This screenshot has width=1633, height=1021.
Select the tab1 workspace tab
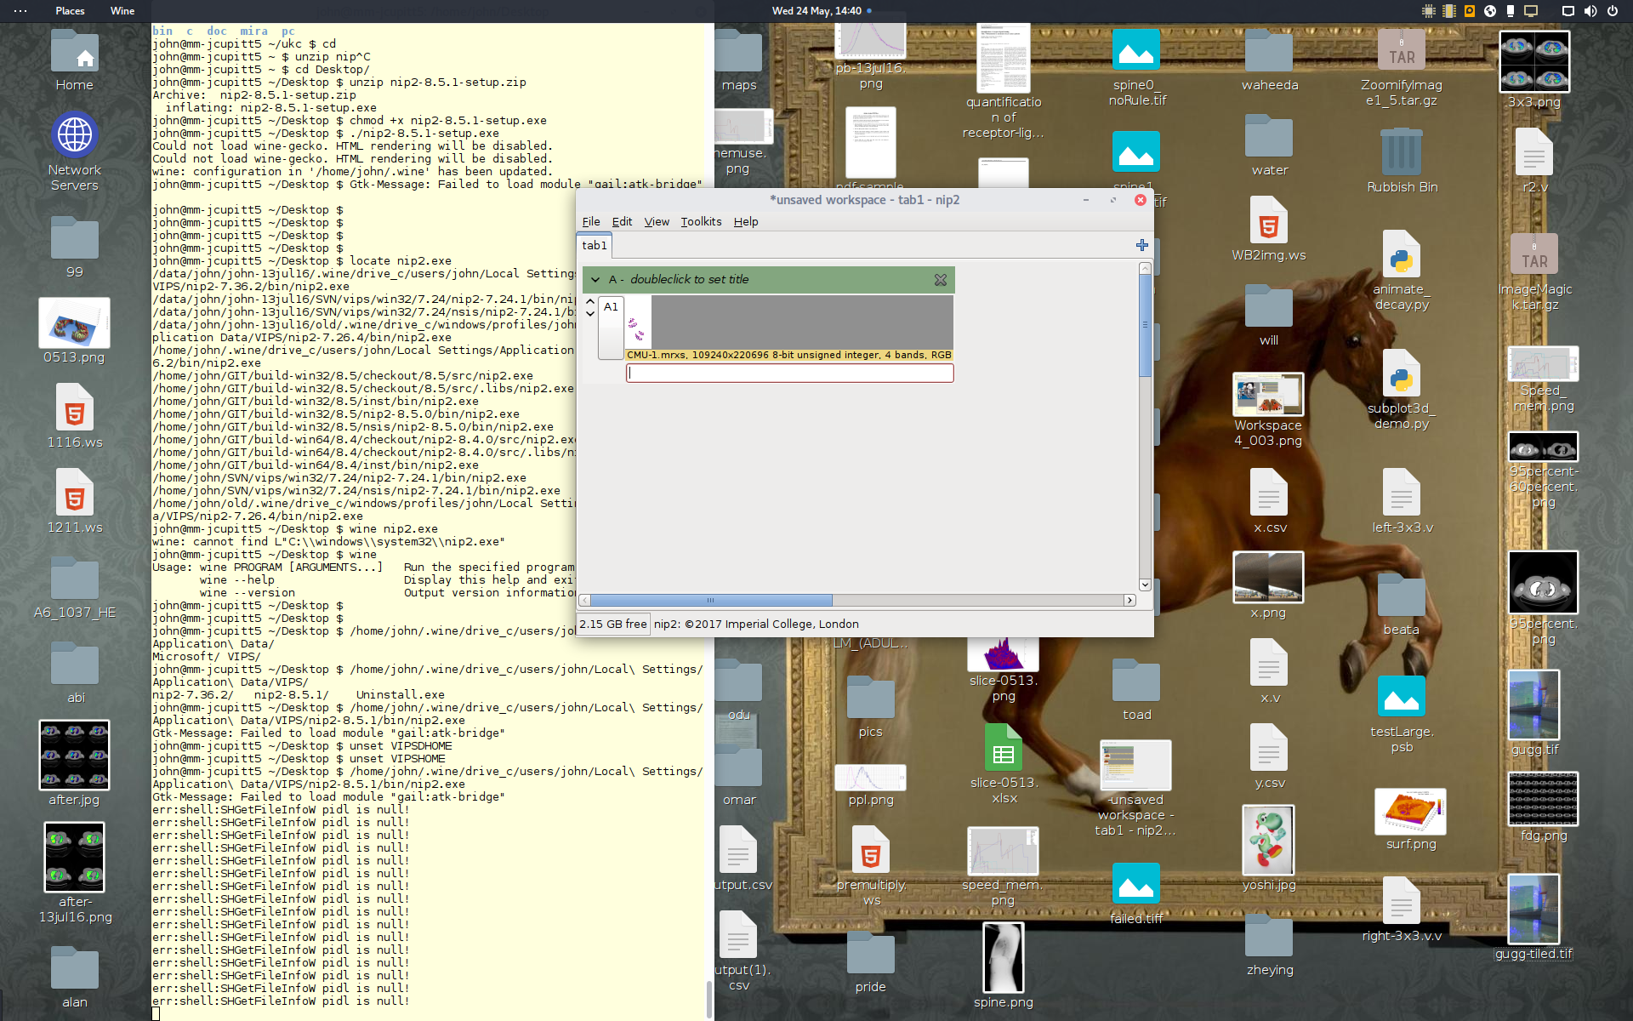tap(595, 245)
